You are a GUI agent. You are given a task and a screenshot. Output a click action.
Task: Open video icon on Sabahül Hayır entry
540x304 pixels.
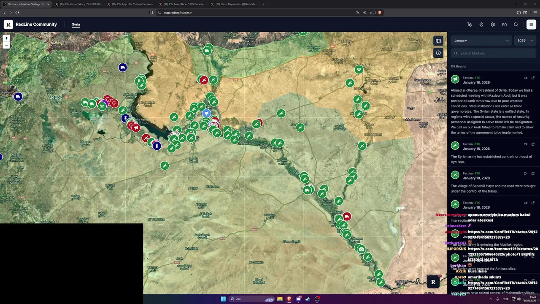(x=526, y=174)
